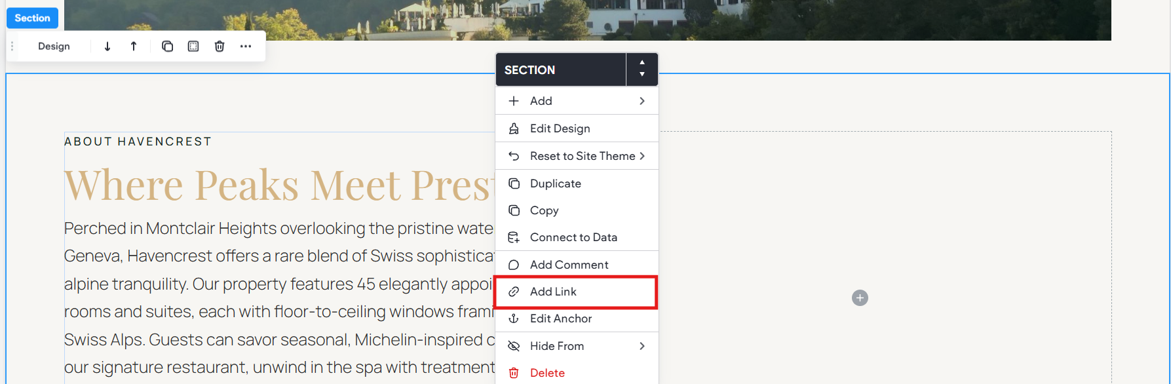The image size is (1171, 384).
Task: Expand Reset to Site Theme submenu
Action: 577,156
